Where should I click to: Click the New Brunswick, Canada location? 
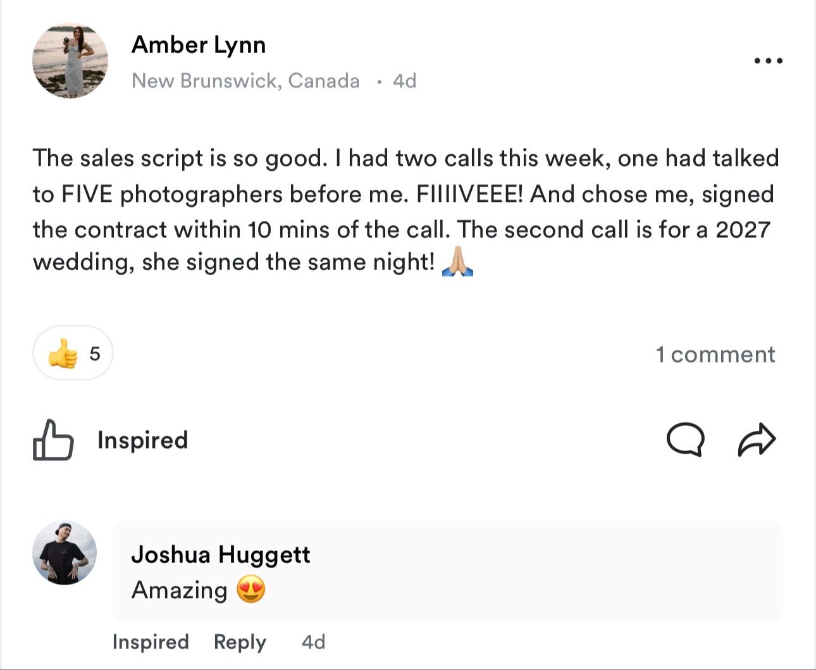pos(245,80)
